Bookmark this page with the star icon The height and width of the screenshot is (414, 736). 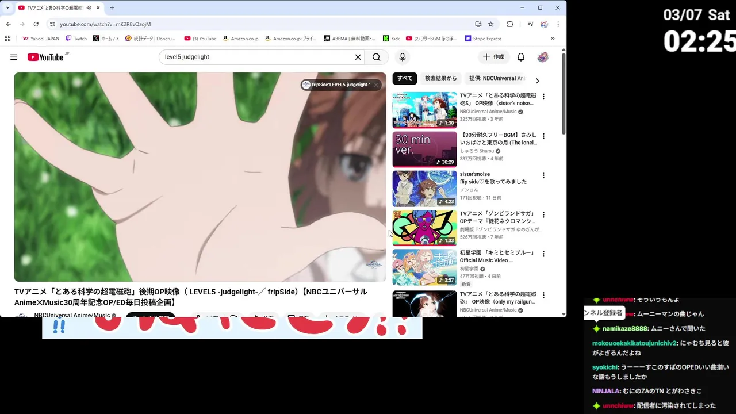point(490,24)
